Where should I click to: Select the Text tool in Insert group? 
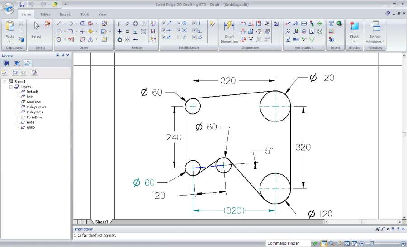point(331,23)
